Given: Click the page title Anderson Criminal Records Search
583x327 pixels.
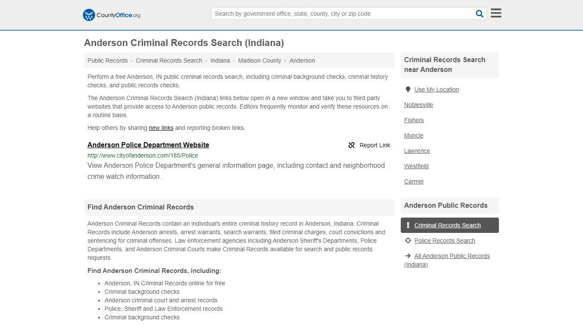Looking at the screenshot, I should [x=184, y=43].
